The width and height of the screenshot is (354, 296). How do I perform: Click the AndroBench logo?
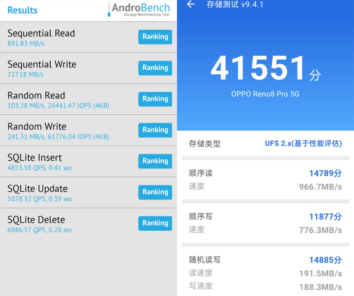[x=139, y=10]
